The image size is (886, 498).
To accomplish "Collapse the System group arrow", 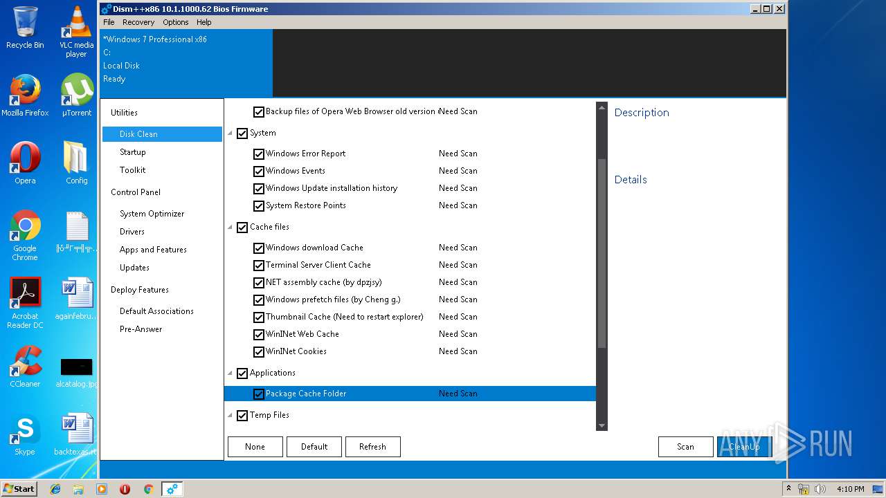I will coord(230,133).
